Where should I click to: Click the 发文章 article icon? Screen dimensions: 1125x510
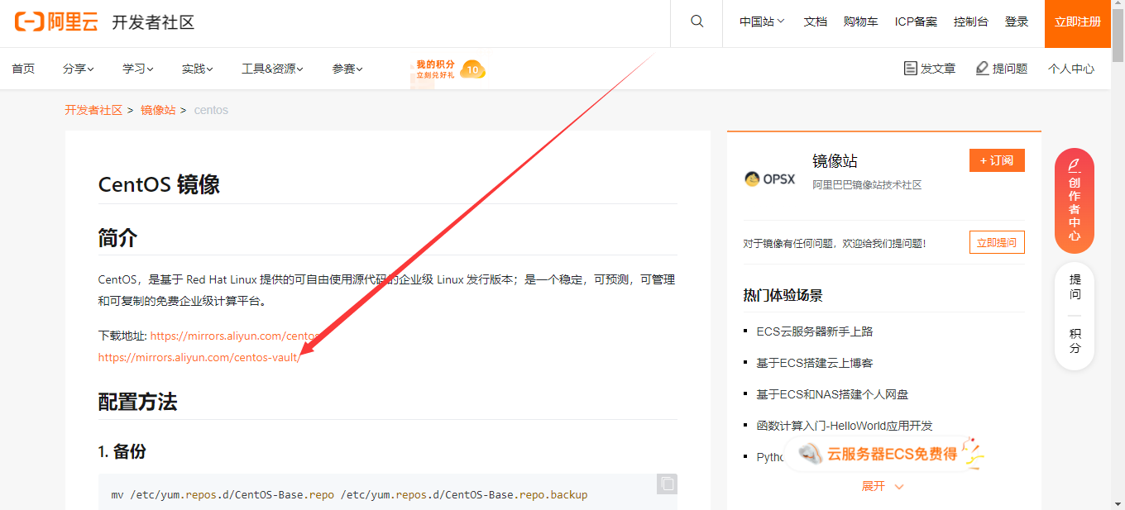(x=911, y=68)
